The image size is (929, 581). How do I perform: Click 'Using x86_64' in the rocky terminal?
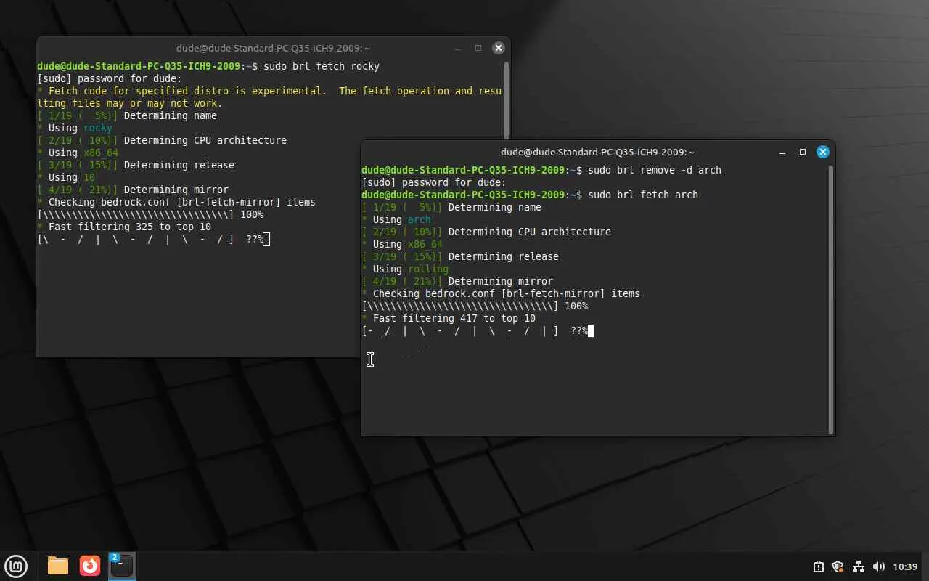[78, 153]
